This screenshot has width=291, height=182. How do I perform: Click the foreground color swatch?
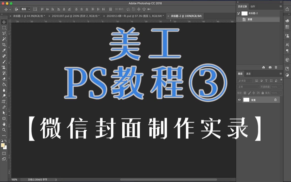pyautogui.click(x=3, y=145)
